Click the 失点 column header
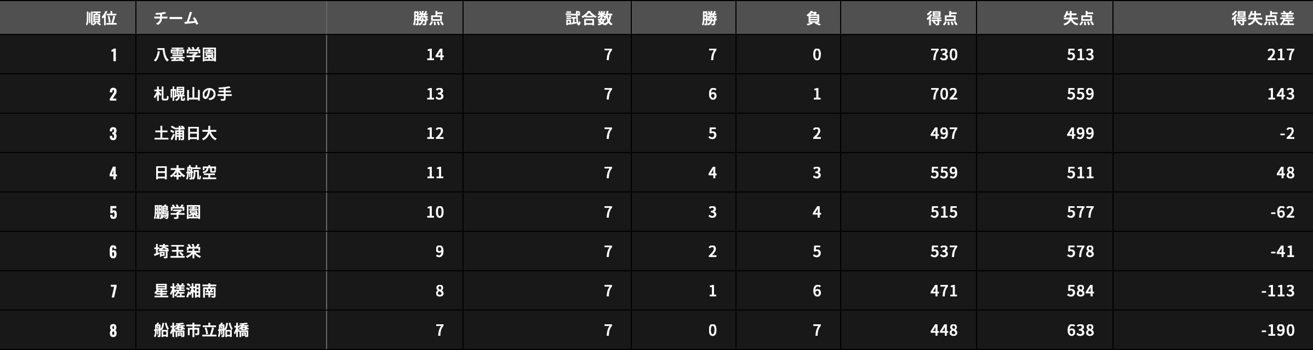Image resolution: width=1313 pixels, height=350 pixels. (1078, 19)
